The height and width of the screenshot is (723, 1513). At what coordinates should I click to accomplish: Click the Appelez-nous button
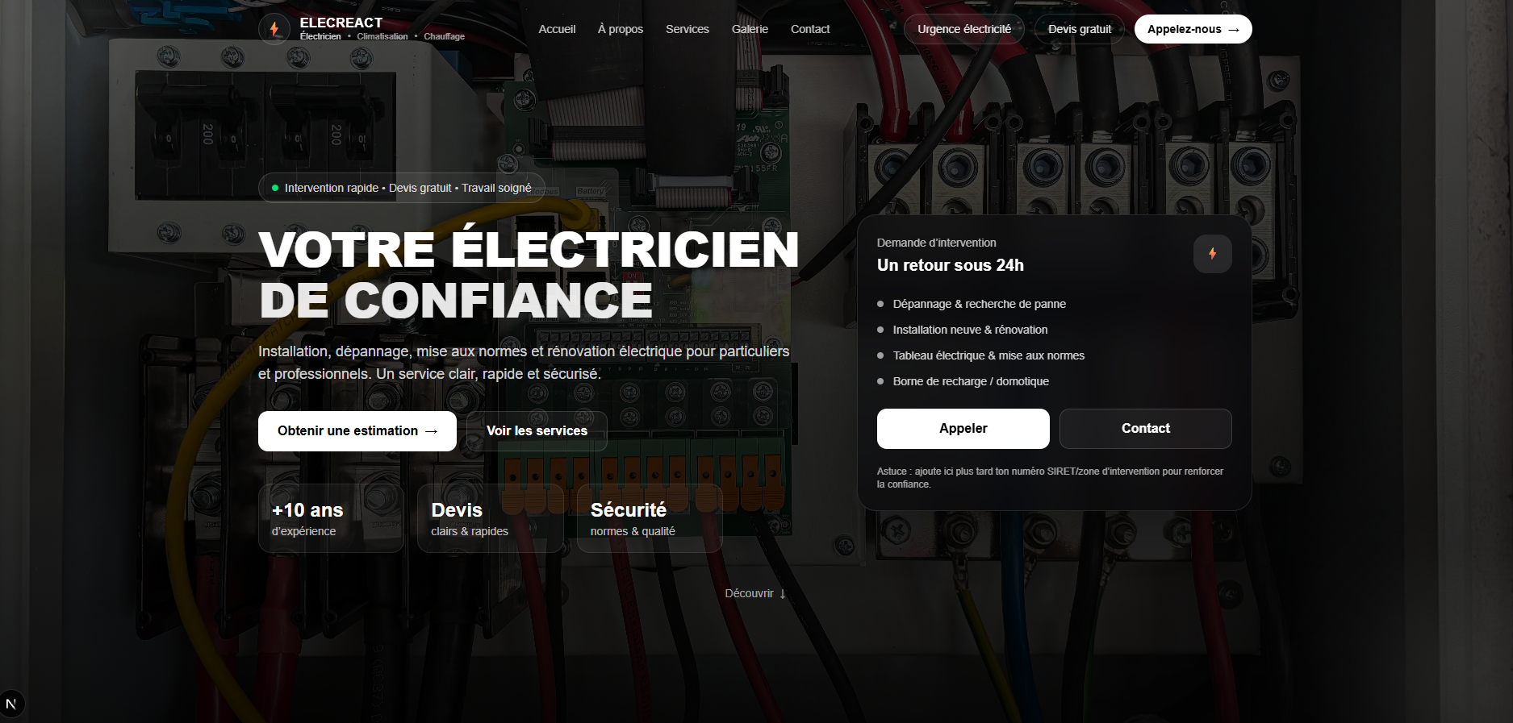(x=1192, y=29)
